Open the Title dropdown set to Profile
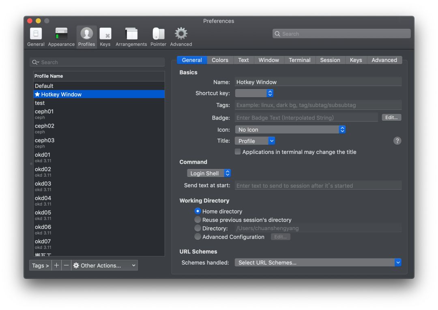 coord(255,141)
